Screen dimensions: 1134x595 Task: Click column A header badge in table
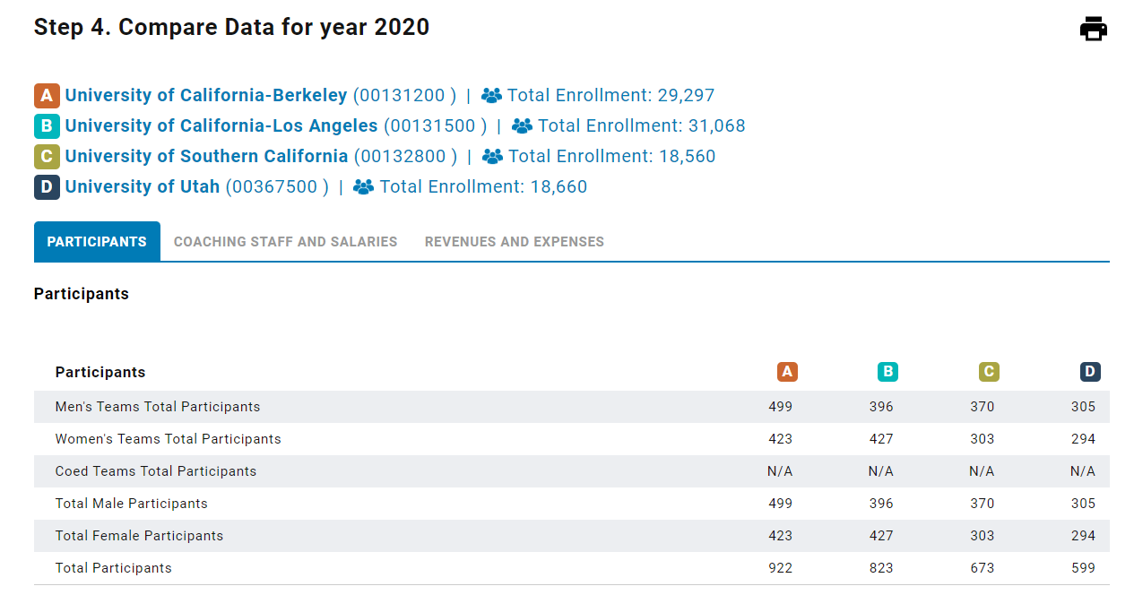click(x=787, y=372)
